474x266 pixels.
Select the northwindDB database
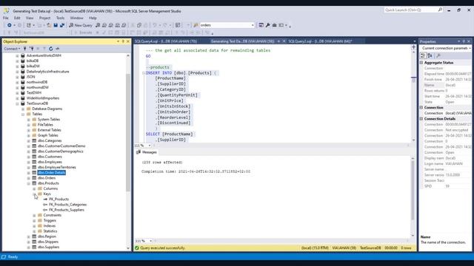tap(37, 82)
